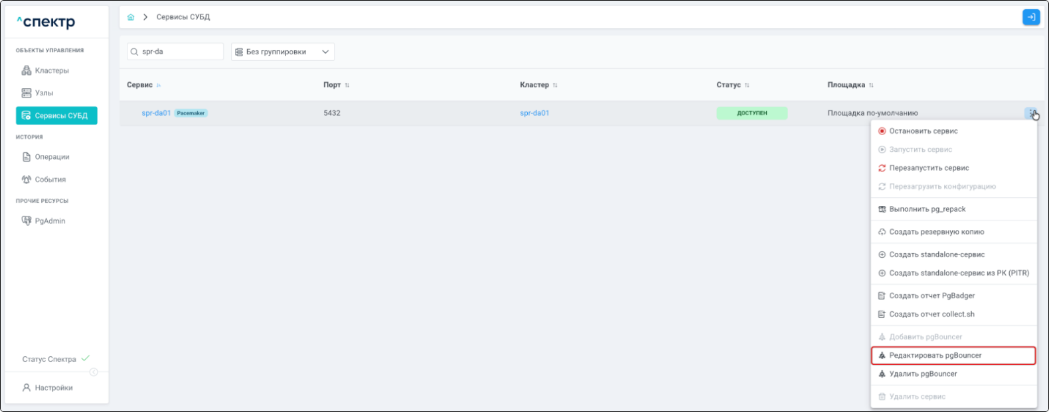Open Настройки in the sidebar
The width and height of the screenshot is (1049, 412).
tap(53, 388)
